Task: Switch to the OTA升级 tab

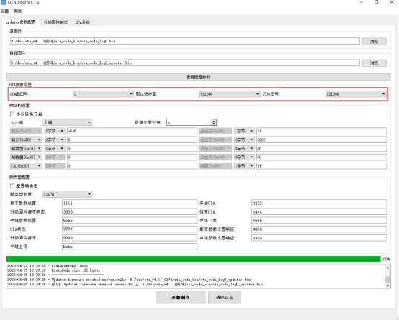Action: point(83,22)
